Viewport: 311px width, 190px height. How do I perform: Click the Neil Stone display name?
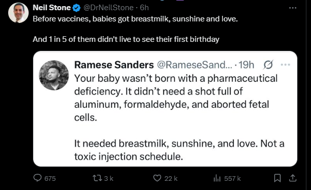[52, 8]
